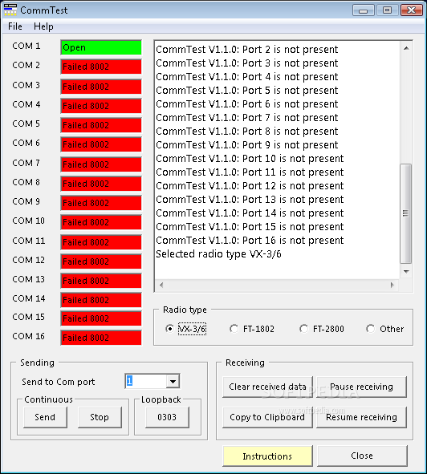Click Resume receiving
427x474 pixels.
(361, 417)
